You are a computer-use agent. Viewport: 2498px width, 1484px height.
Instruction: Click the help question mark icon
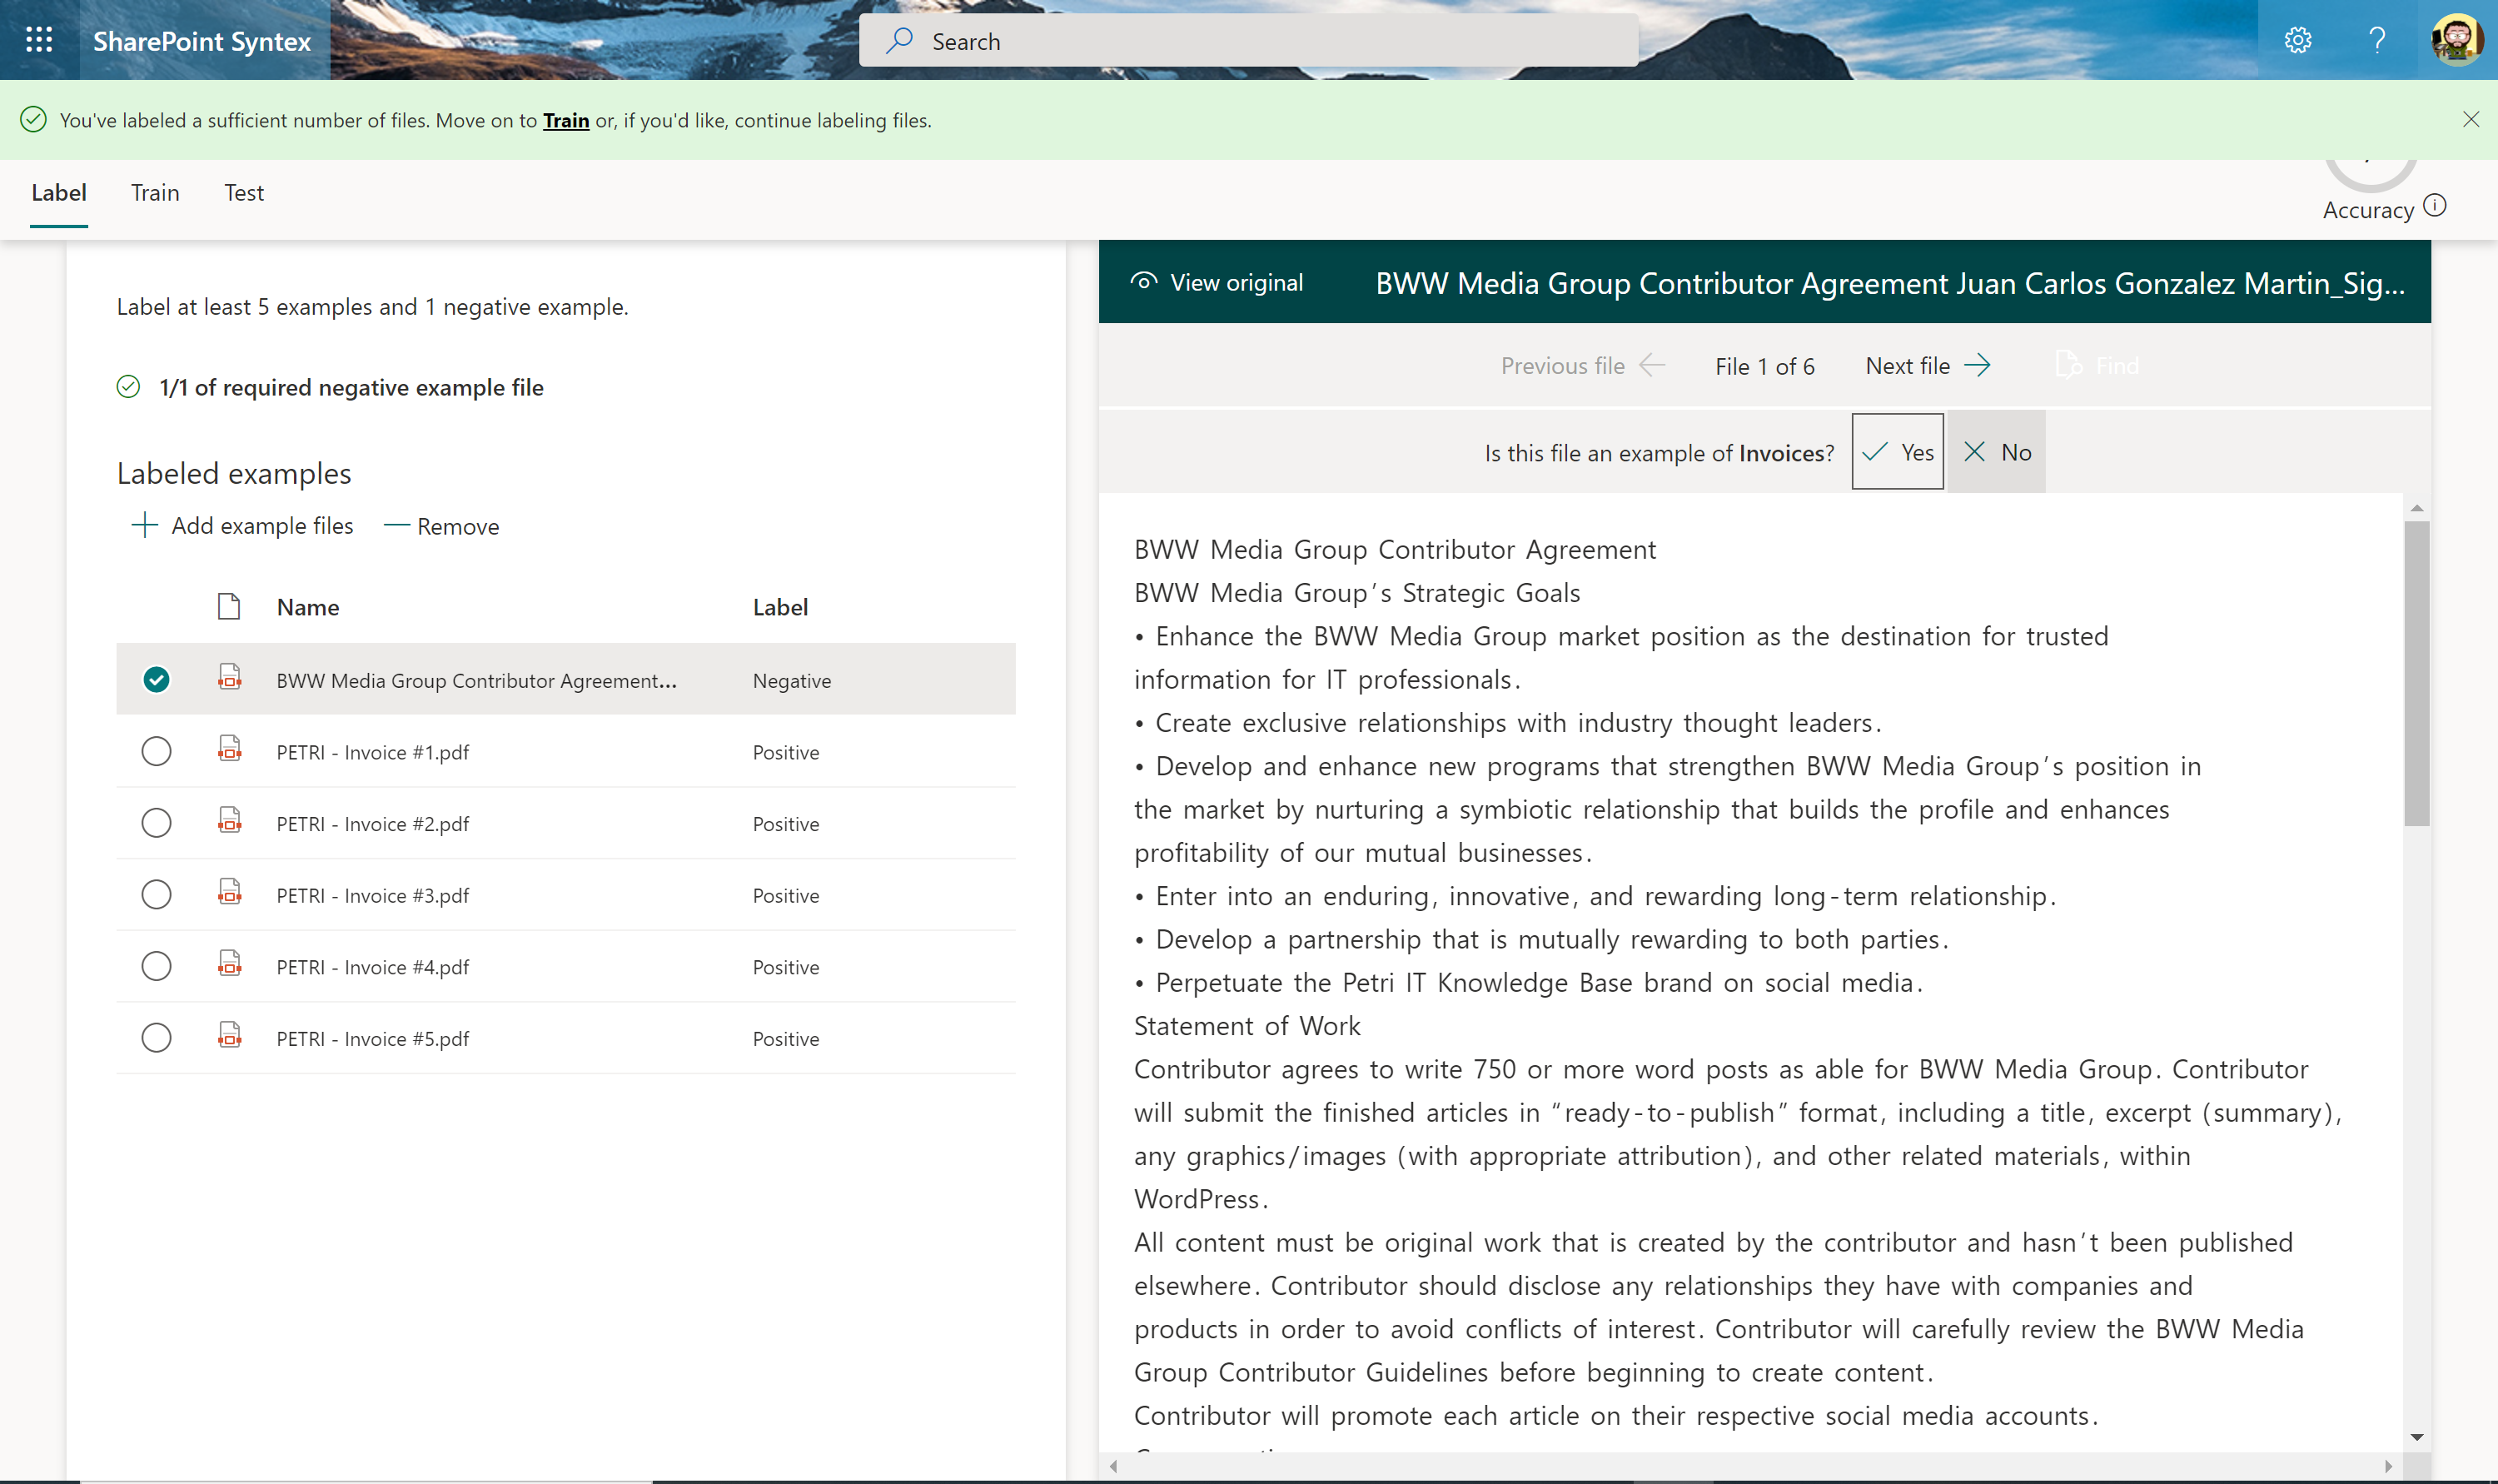[x=2377, y=40]
